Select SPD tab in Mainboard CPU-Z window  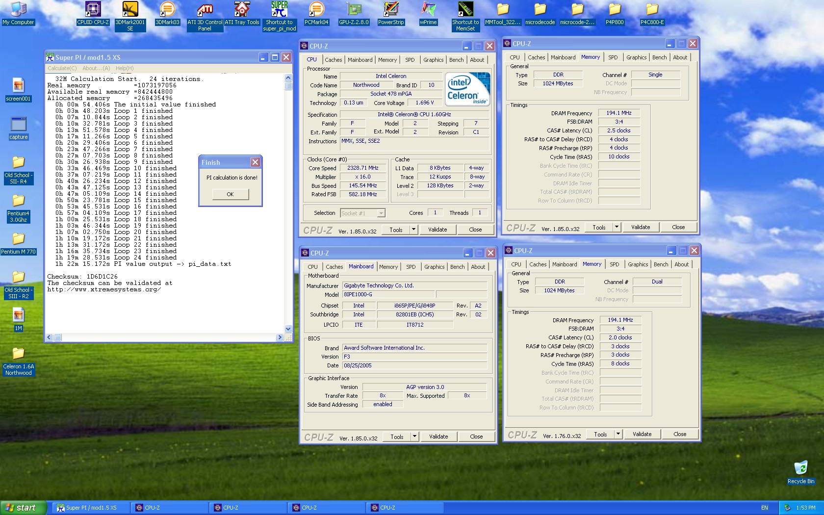pos(411,267)
